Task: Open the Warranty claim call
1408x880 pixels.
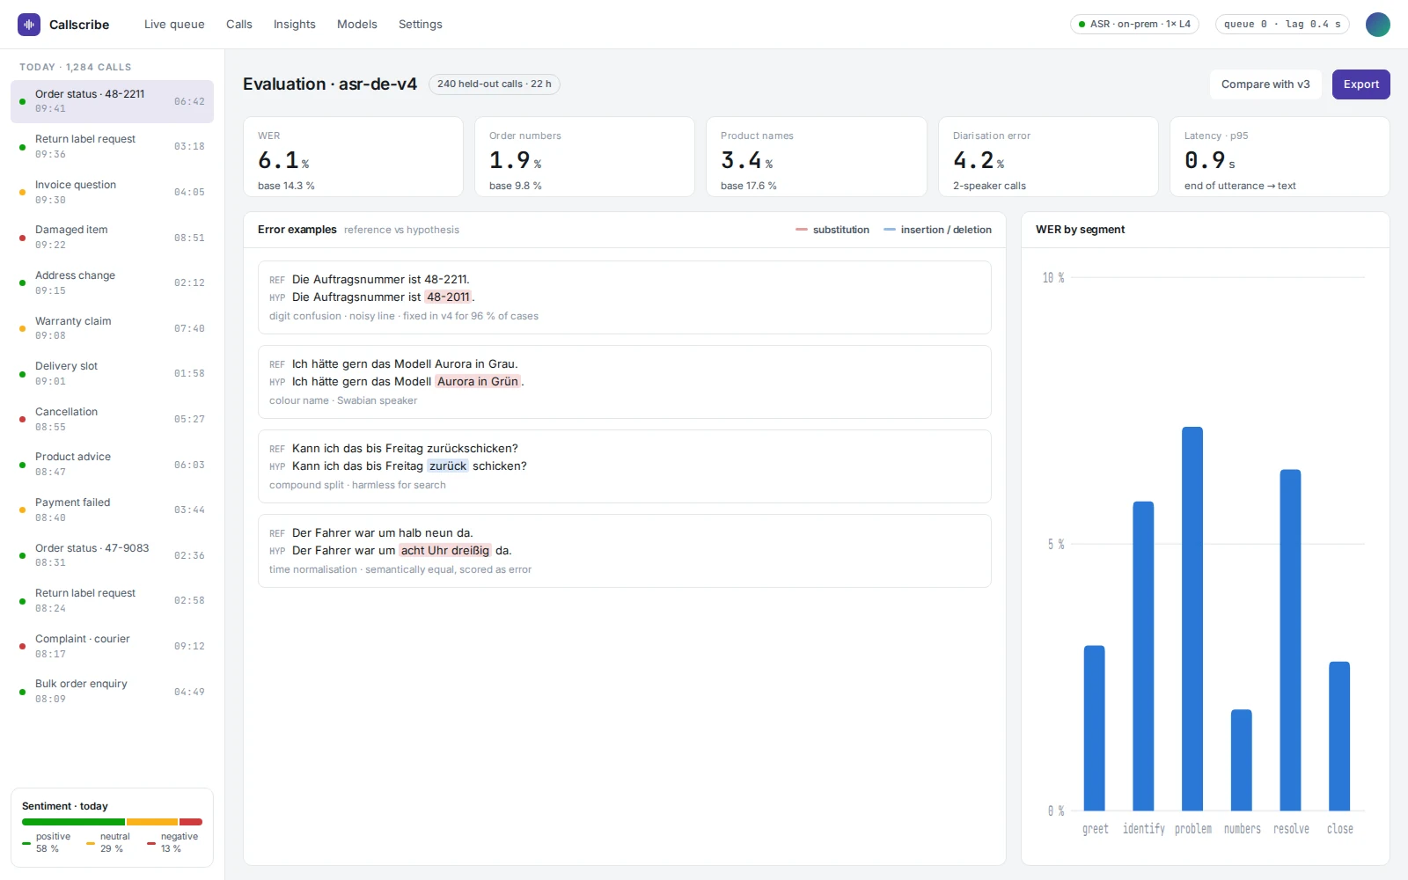Action: pos(112,328)
